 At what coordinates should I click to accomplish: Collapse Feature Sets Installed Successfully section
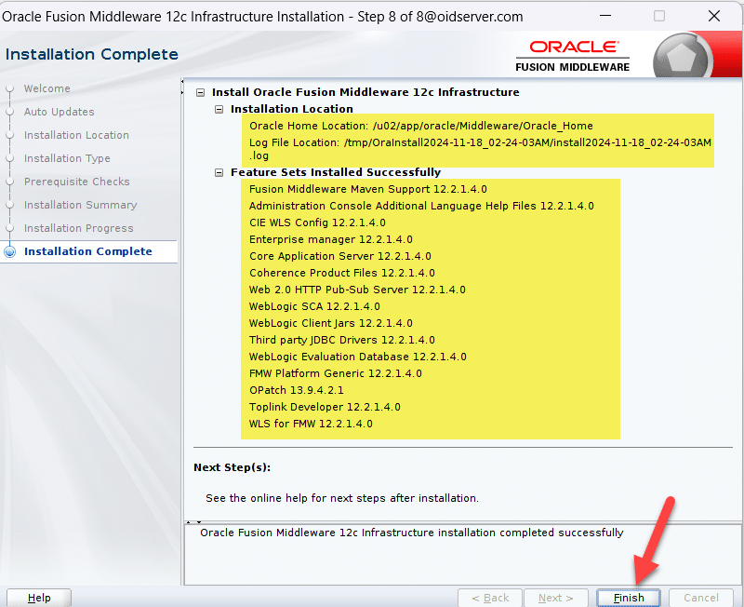[x=219, y=172]
